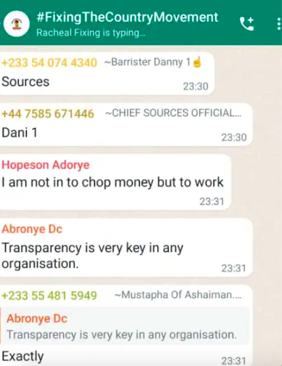
Task: Select the "Dani 1" message bubble
Action: coord(126,124)
